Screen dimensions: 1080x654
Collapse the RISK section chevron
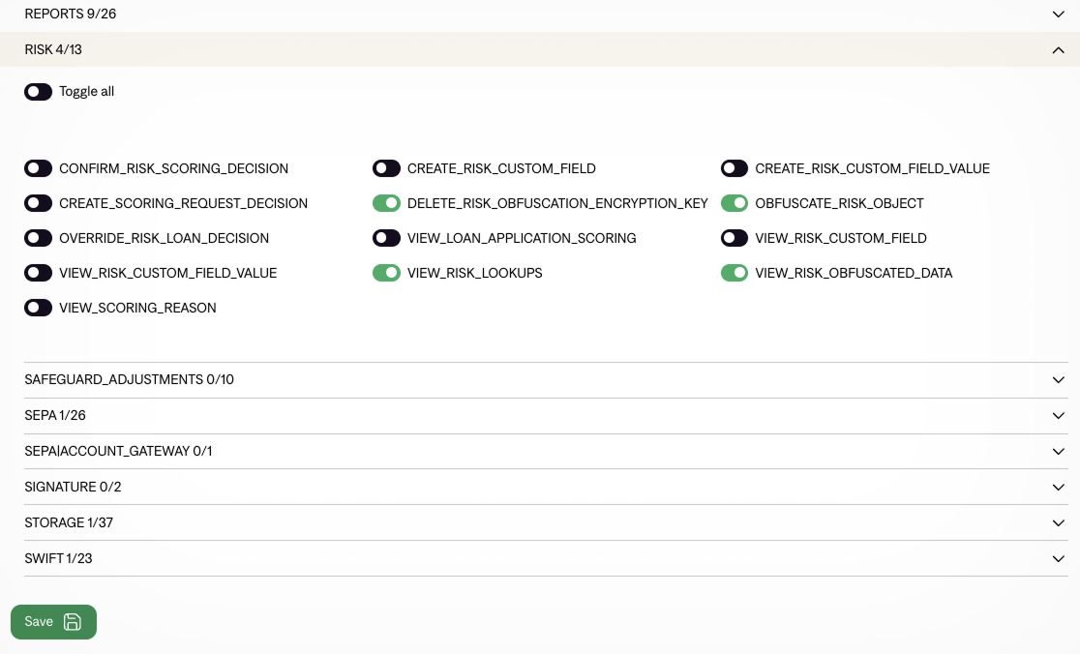click(x=1058, y=50)
